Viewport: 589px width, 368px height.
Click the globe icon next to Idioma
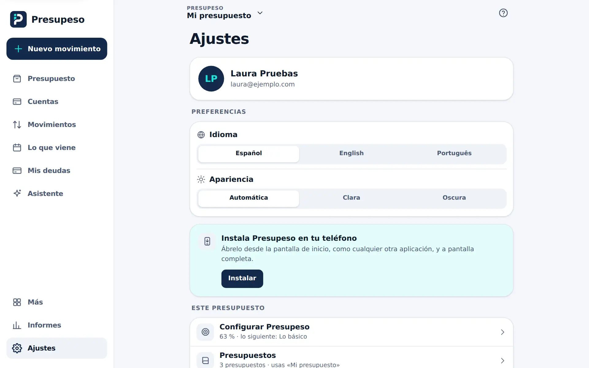point(201,135)
